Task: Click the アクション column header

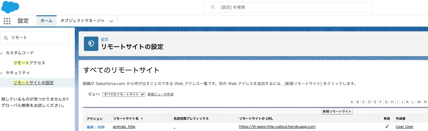Action: click(95, 119)
